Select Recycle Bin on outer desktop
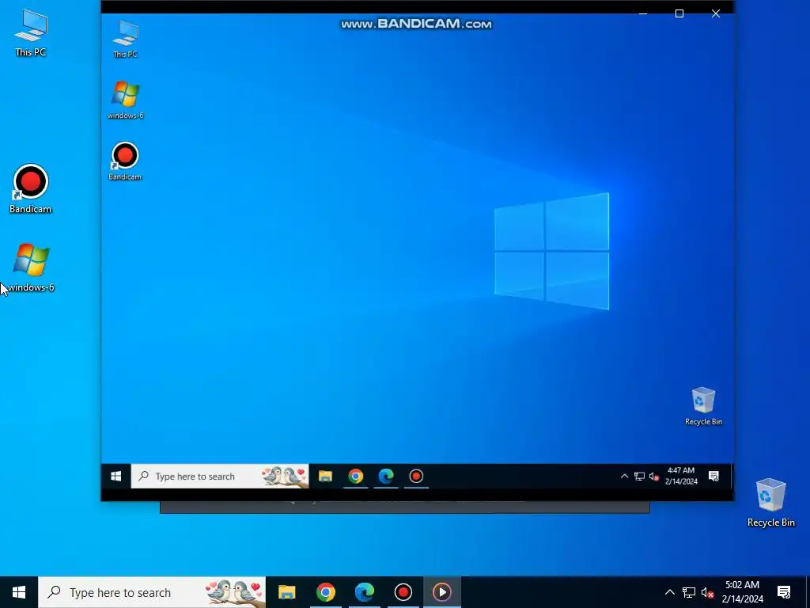 coord(770,503)
